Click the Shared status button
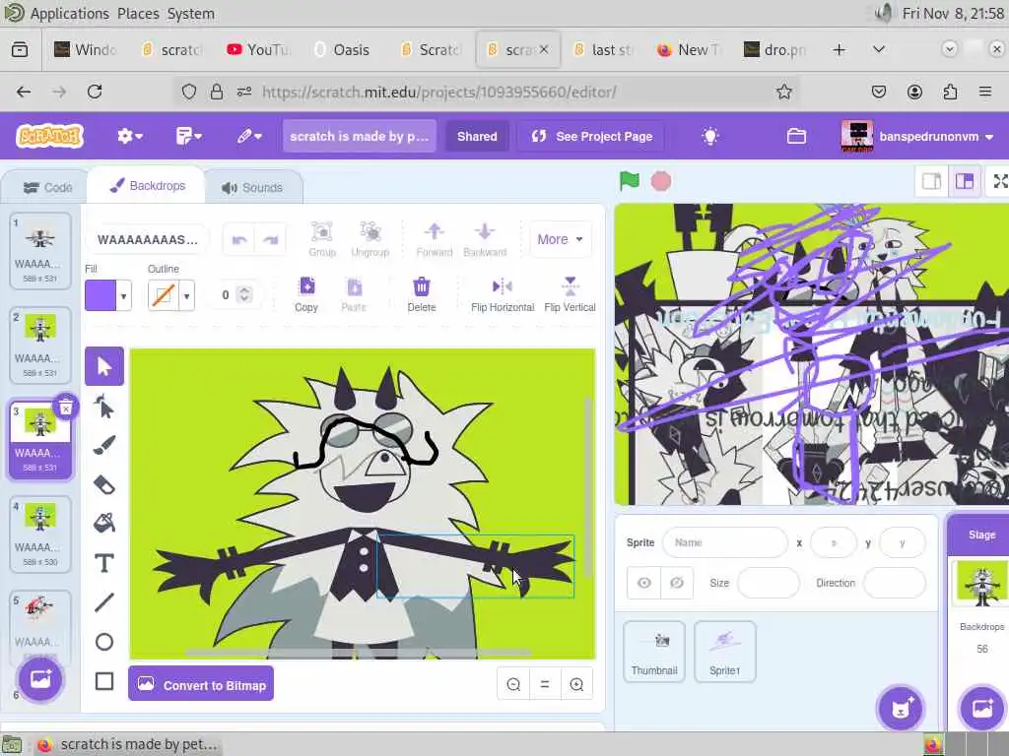This screenshot has height=756, width=1009. click(x=477, y=136)
